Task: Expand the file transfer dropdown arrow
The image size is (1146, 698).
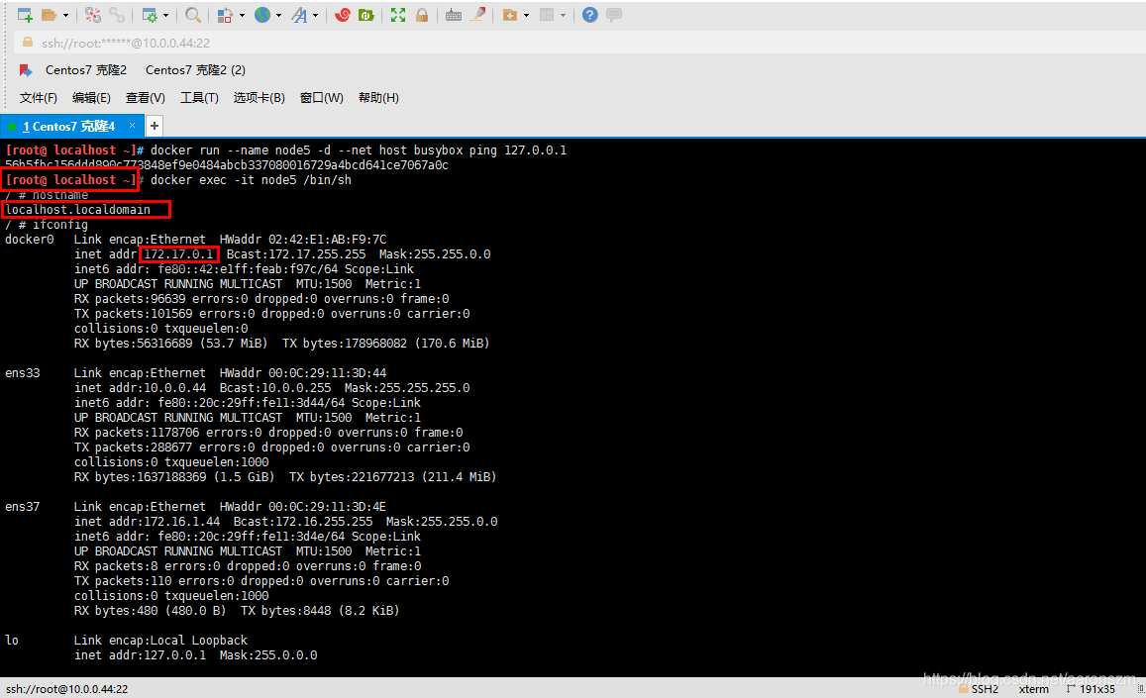Action: [x=242, y=16]
